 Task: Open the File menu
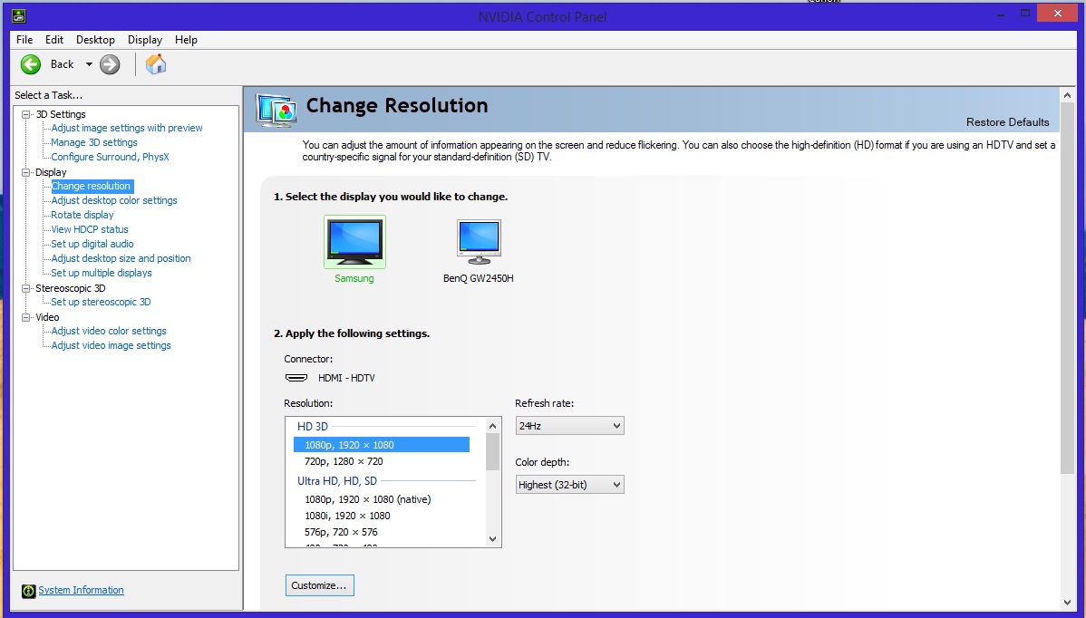pos(24,40)
